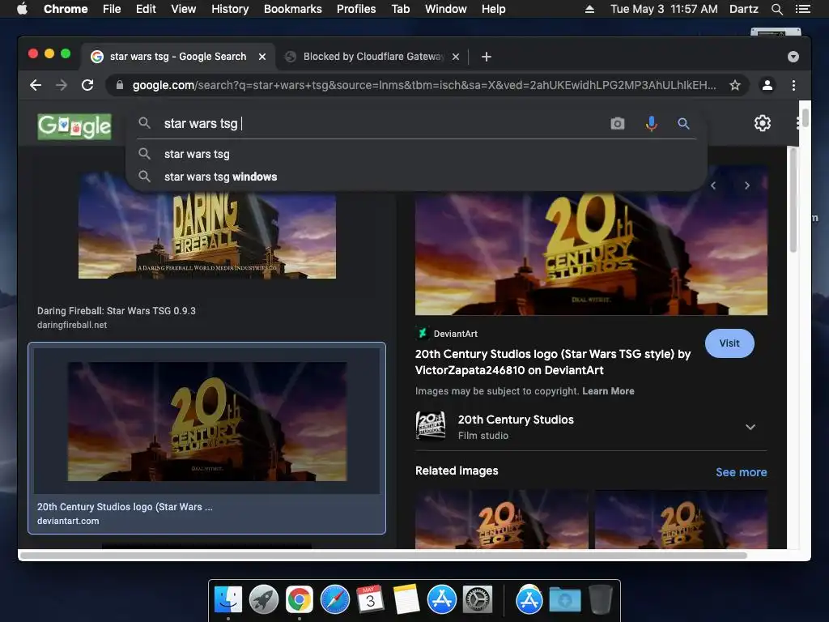
Task: Click the Visit button
Action: click(729, 343)
